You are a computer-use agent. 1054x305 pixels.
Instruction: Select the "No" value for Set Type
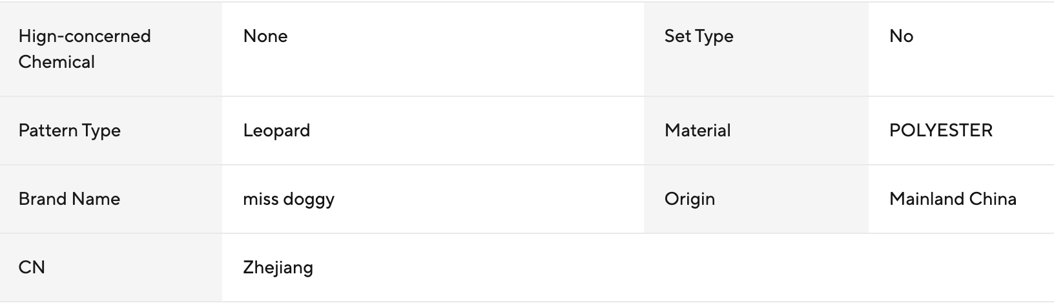(901, 36)
